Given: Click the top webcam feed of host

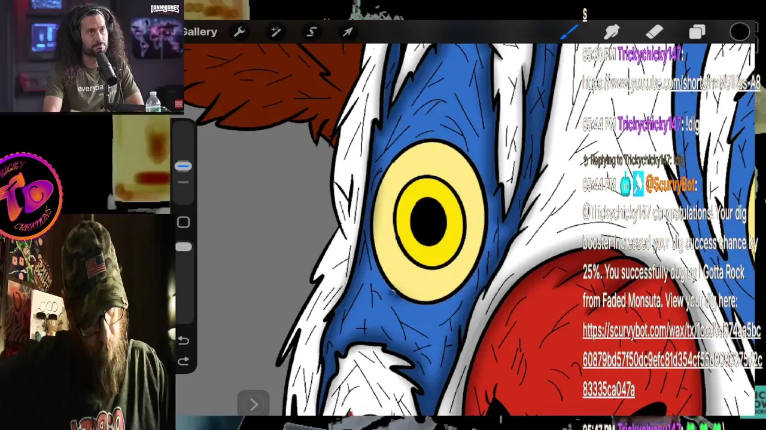Looking at the screenshot, I should tap(92, 56).
